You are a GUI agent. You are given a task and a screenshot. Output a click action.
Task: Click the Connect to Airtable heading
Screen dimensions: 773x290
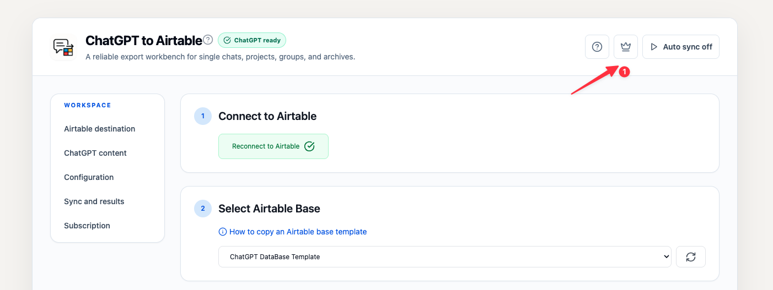click(x=267, y=116)
